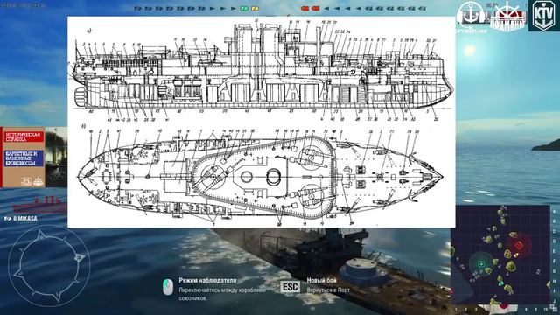The image size is (560, 315).
Task: Click the KTV logo icon
Action: [x=543, y=15]
